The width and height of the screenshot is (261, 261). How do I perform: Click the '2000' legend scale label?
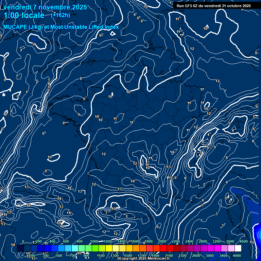pyautogui.click(x=162, y=242)
